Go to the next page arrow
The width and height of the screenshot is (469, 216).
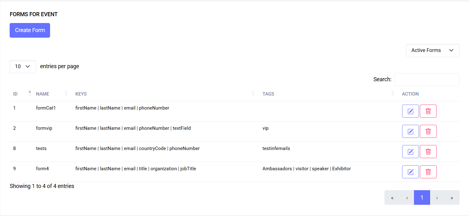pyautogui.click(x=437, y=197)
